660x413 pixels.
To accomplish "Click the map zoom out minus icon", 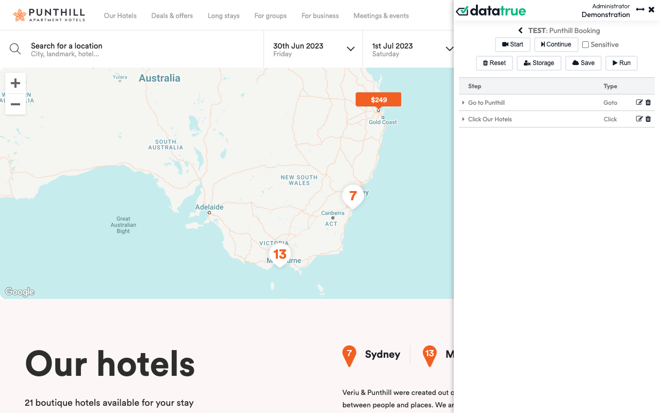I will click(x=15, y=104).
